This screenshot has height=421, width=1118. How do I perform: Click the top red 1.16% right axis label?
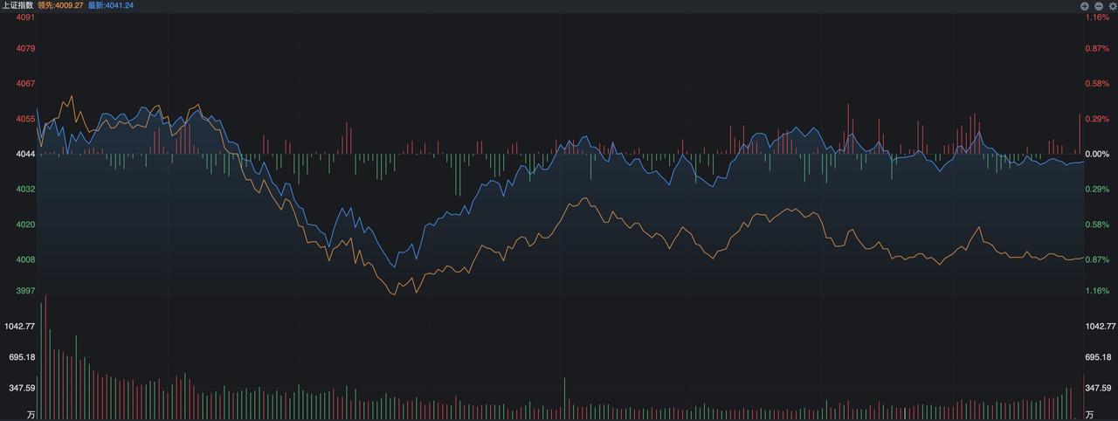pyautogui.click(x=1097, y=17)
